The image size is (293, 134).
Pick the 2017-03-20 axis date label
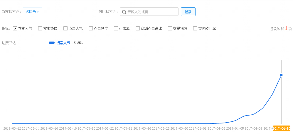[x=86, y=128]
